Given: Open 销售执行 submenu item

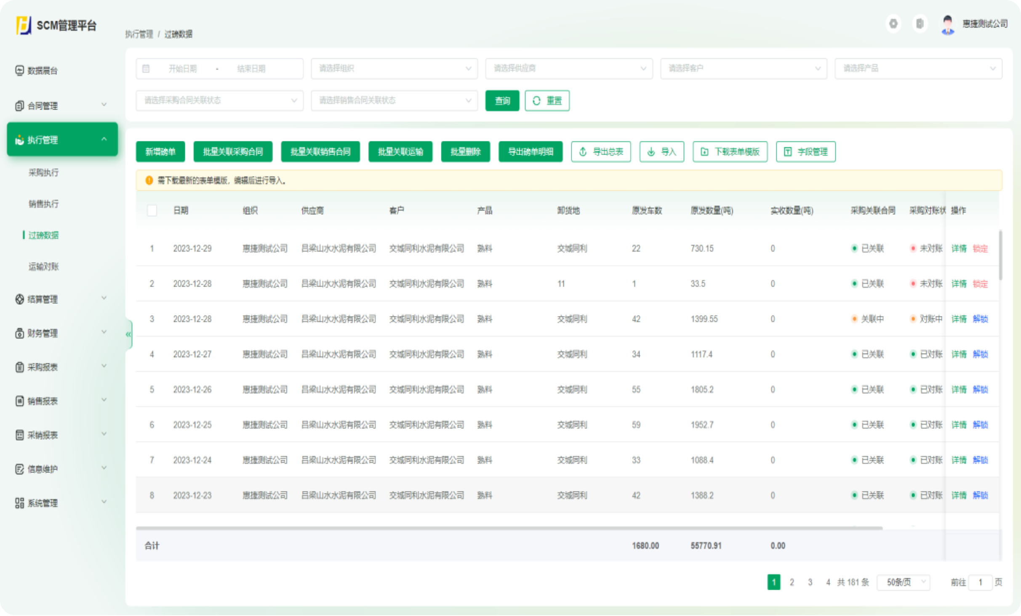Looking at the screenshot, I should (x=43, y=204).
